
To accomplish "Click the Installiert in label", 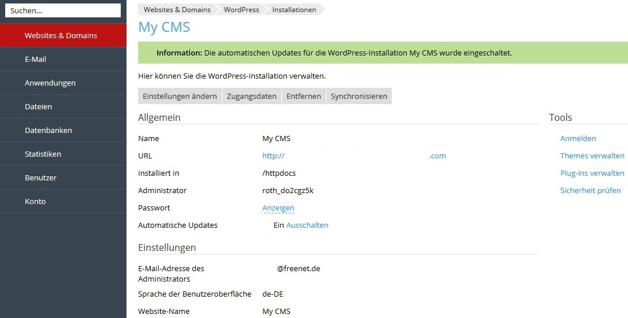I will pyautogui.click(x=159, y=173).
